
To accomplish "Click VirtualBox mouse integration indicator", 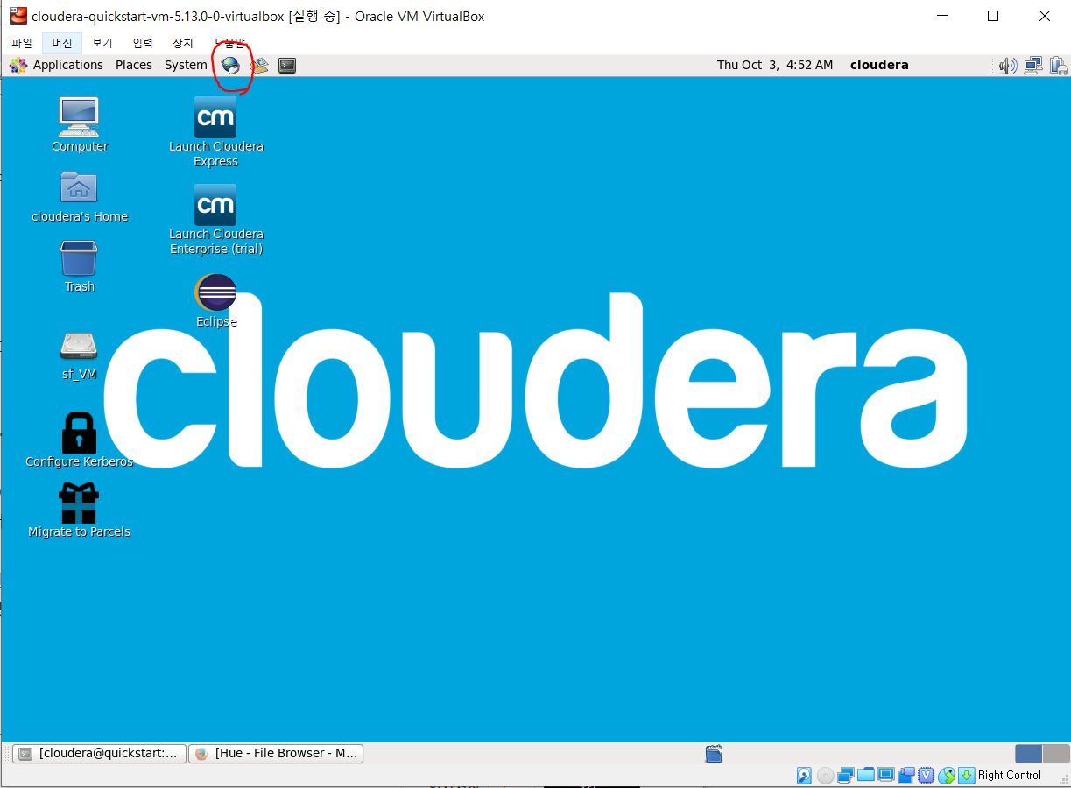I will click(947, 776).
